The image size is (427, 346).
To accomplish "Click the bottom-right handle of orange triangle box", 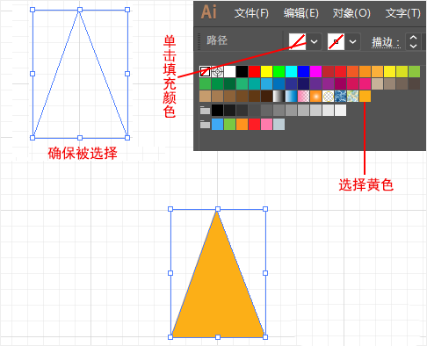I will (265, 337).
